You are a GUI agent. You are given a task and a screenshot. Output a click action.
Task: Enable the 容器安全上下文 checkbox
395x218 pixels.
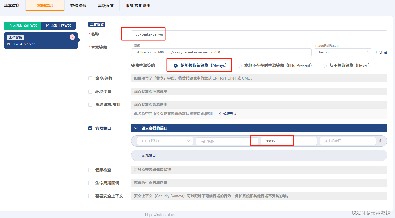pos(90,196)
